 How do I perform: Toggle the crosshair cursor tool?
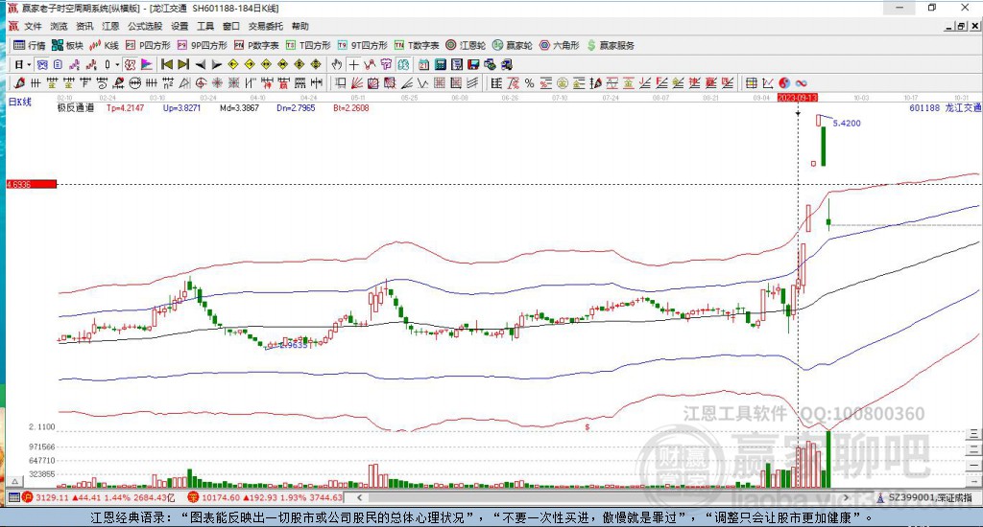tap(353, 64)
